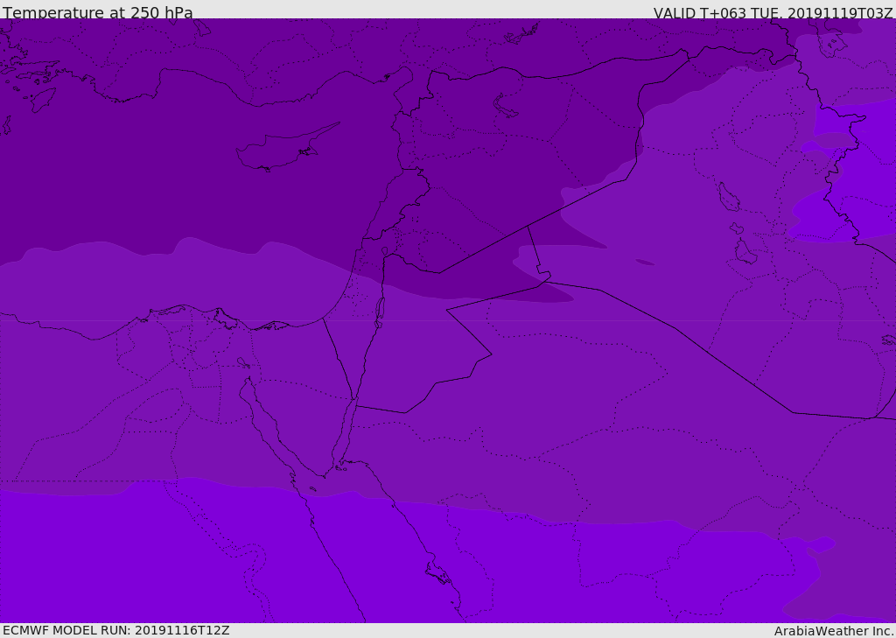
Task: Click the 'Temperature at 250 hPa' title text
Action: (98, 12)
